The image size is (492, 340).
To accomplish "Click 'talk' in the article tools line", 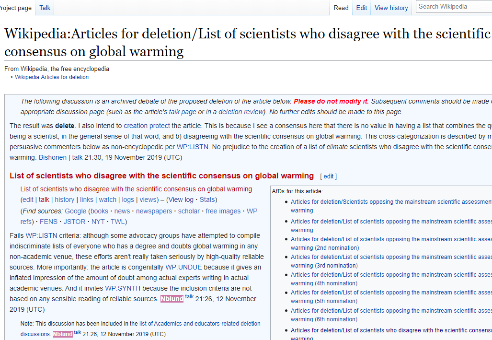I will pos(44,200).
